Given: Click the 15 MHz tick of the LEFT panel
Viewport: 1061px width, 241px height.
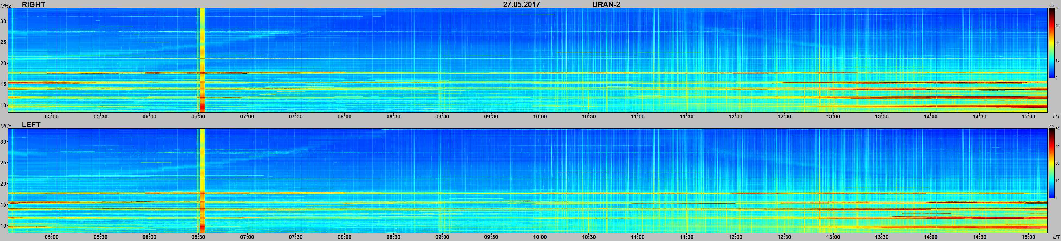Looking at the screenshot, I should click(4, 205).
